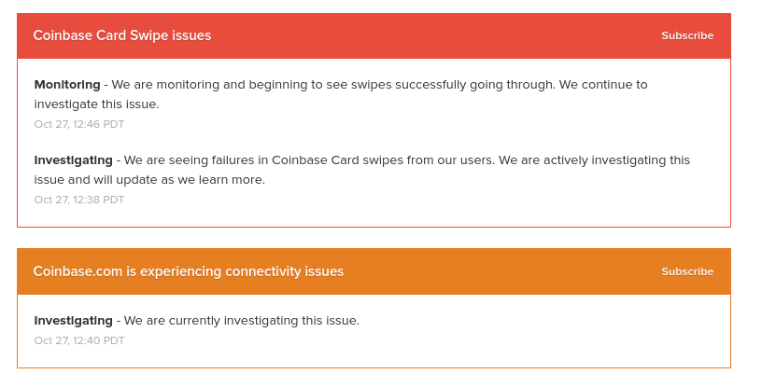This screenshot has width=762, height=388.
Task: Subscribe to the Coinbase.com connectivity issues incident
Action: pyautogui.click(x=687, y=271)
